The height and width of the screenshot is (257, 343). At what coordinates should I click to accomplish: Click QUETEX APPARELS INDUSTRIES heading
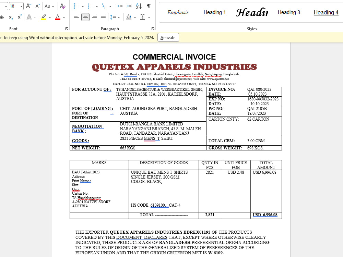click(174, 67)
